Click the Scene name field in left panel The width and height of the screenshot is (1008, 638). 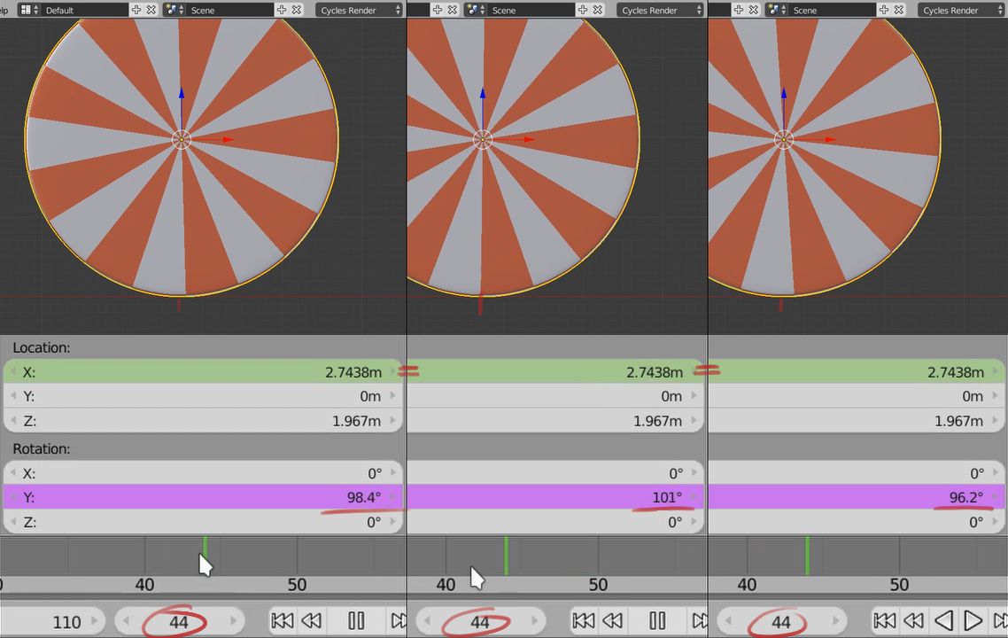pos(229,10)
